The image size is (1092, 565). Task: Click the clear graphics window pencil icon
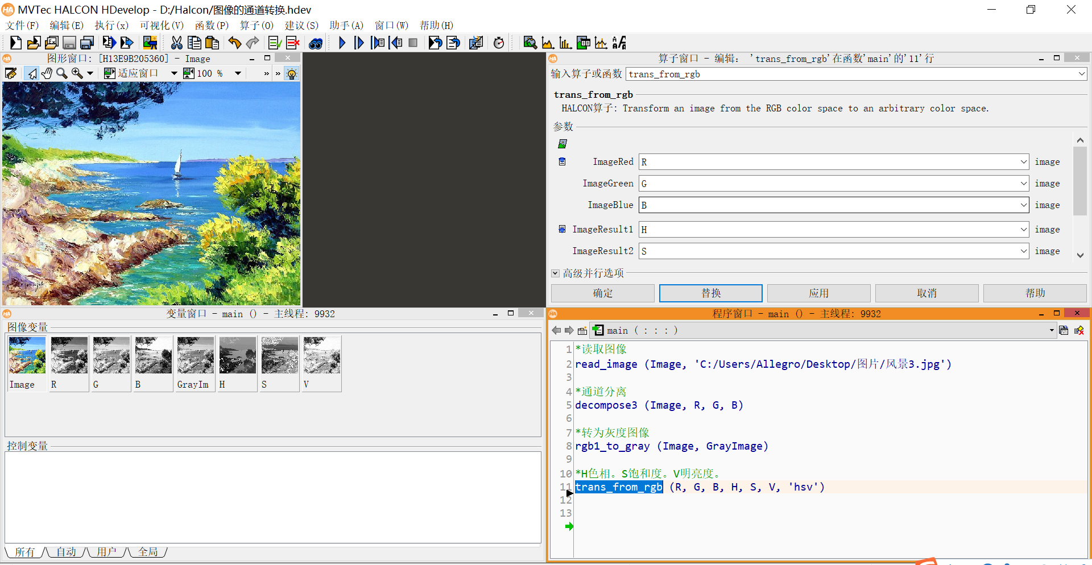(11, 73)
